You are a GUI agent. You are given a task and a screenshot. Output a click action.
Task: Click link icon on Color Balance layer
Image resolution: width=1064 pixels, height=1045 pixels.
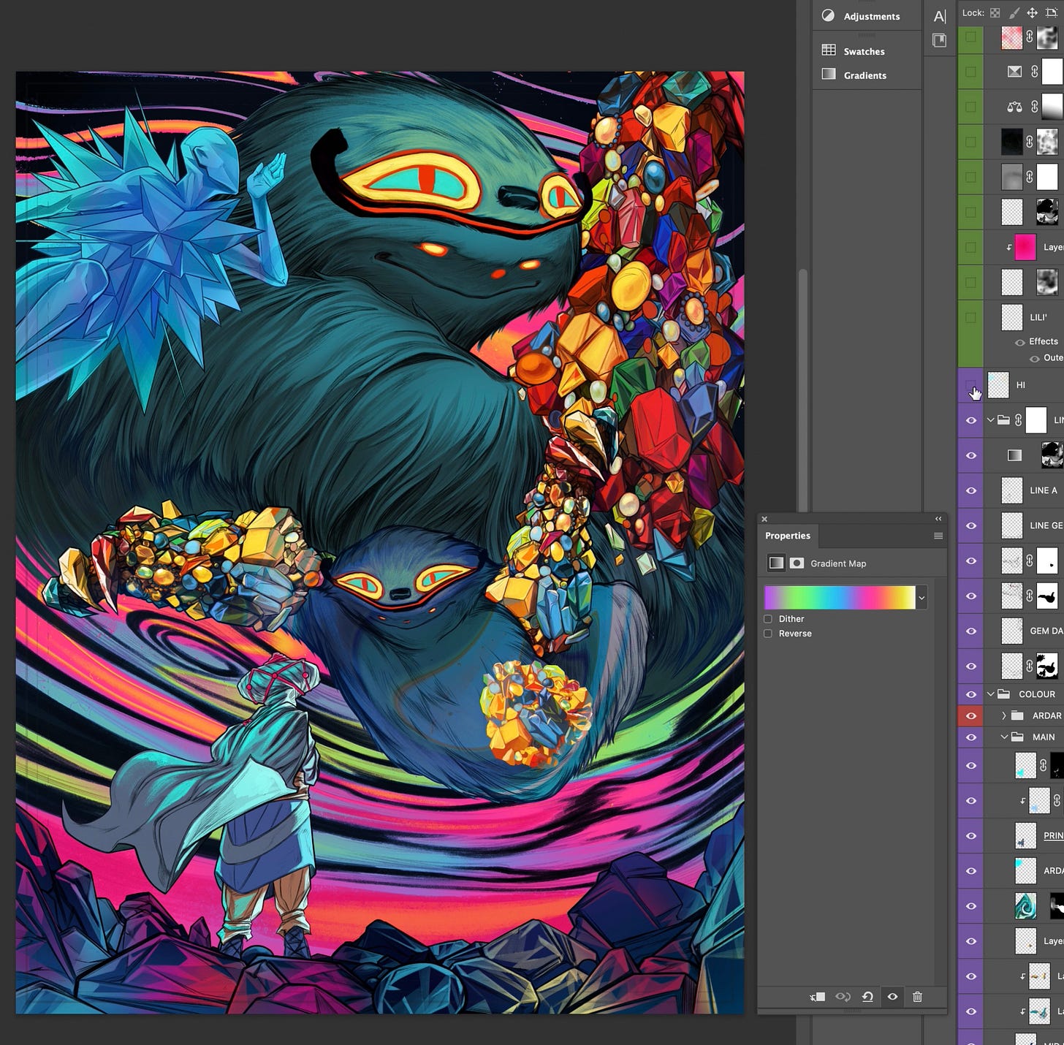[x=1034, y=107]
